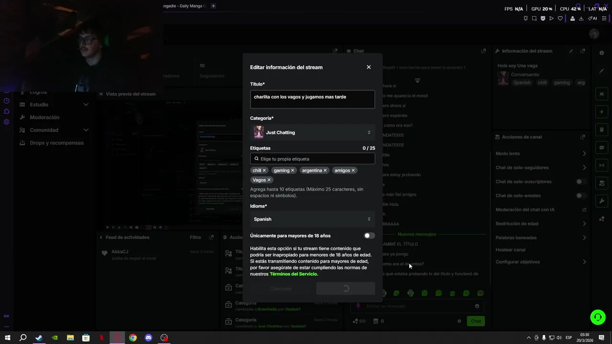Screen dimensions: 612x344
Task: Pop out the Feed de actividades panel
Action: (x=211, y=237)
